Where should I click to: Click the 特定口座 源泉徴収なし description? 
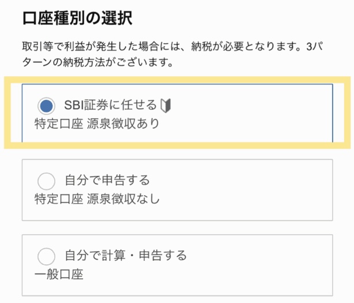click(x=96, y=199)
